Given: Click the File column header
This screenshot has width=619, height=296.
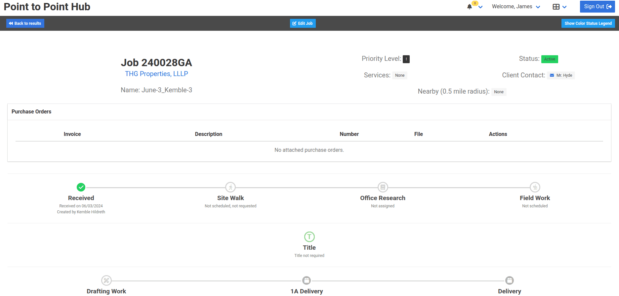Looking at the screenshot, I should pyautogui.click(x=418, y=134).
